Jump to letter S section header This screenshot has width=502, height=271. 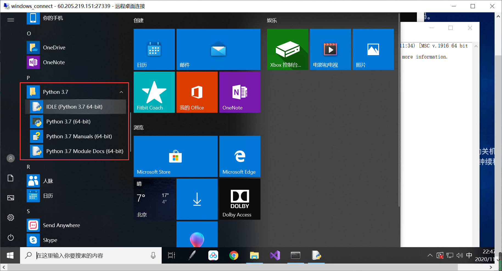pyautogui.click(x=28, y=211)
